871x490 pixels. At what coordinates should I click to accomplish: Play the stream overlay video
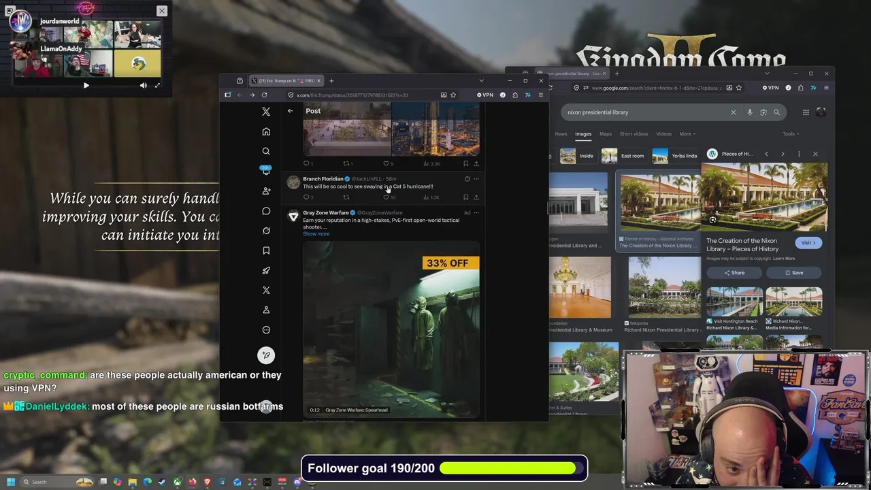[86, 86]
